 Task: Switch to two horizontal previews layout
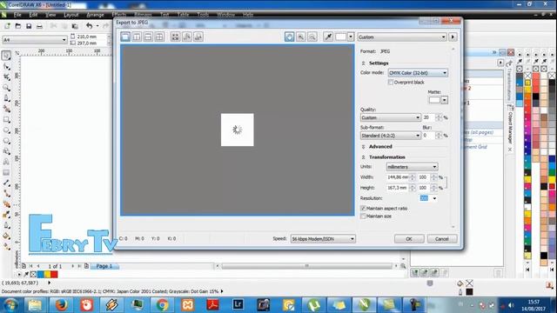click(x=148, y=37)
